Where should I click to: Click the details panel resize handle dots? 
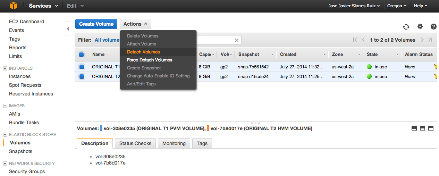(x=255, y=123)
